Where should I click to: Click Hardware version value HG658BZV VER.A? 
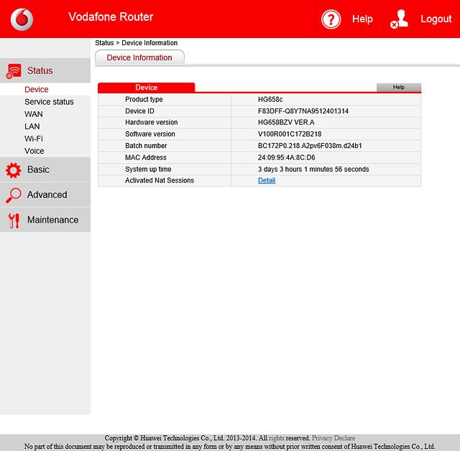pyautogui.click(x=286, y=123)
